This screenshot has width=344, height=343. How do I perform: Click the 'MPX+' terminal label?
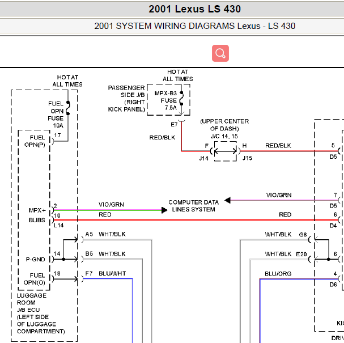[x=37, y=210]
